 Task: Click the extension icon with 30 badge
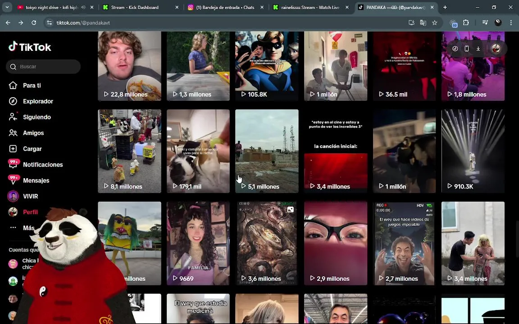453,23
